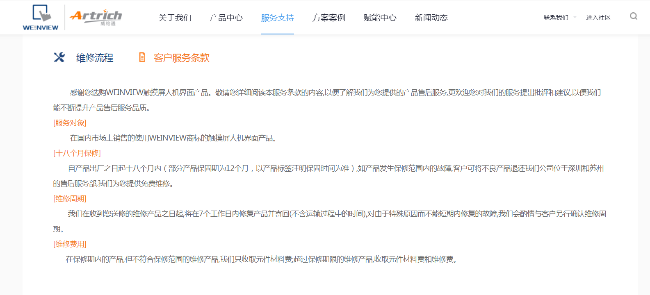Click the line starting 在国内市场上销售的使用WEINVIEW商标
This screenshot has width=650, height=295.
tap(175, 138)
